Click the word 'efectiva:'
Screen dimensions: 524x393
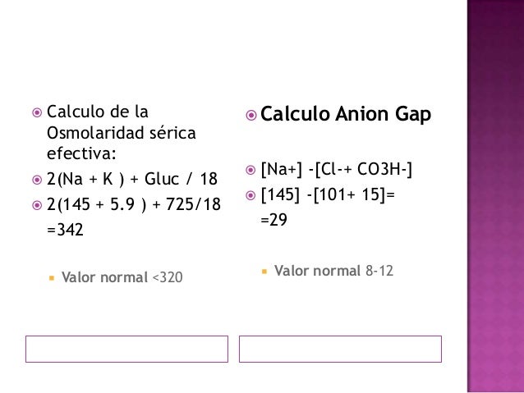tap(81, 153)
